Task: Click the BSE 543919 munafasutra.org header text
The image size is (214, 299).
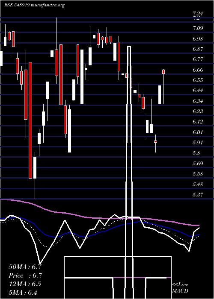Action: click(x=34, y=5)
